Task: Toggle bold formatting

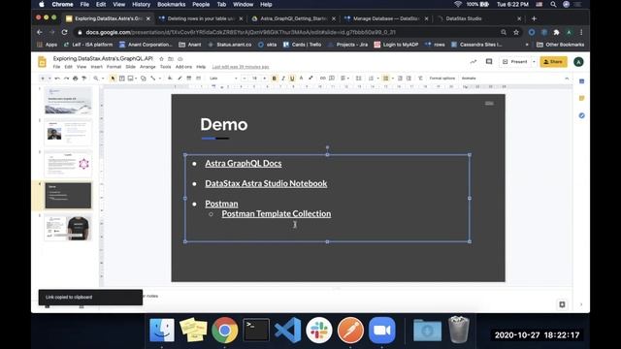Action: (x=274, y=79)
